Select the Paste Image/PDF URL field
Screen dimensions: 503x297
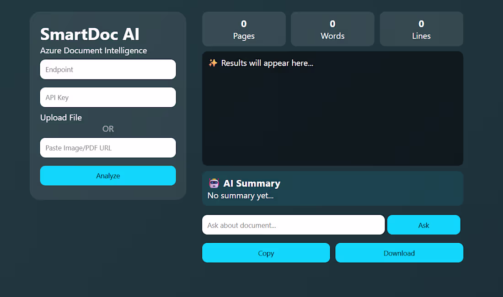[108, 147]
